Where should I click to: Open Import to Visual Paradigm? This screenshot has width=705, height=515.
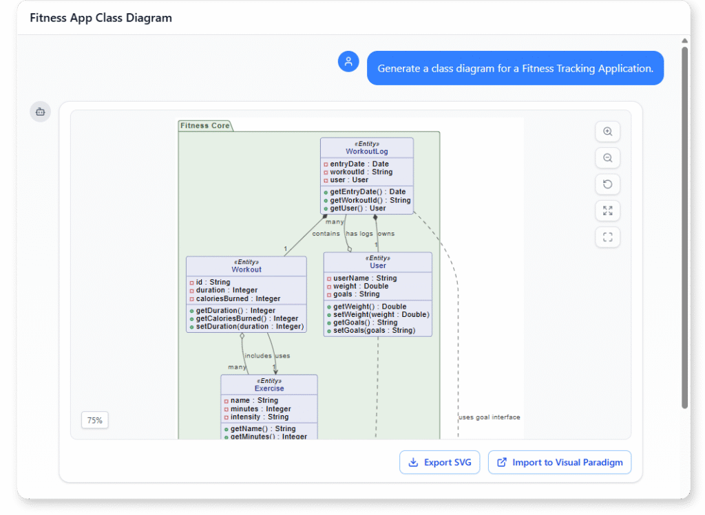(x=559, y=462)
